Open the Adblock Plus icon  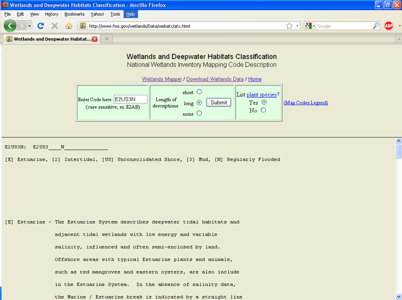point(389,26)
